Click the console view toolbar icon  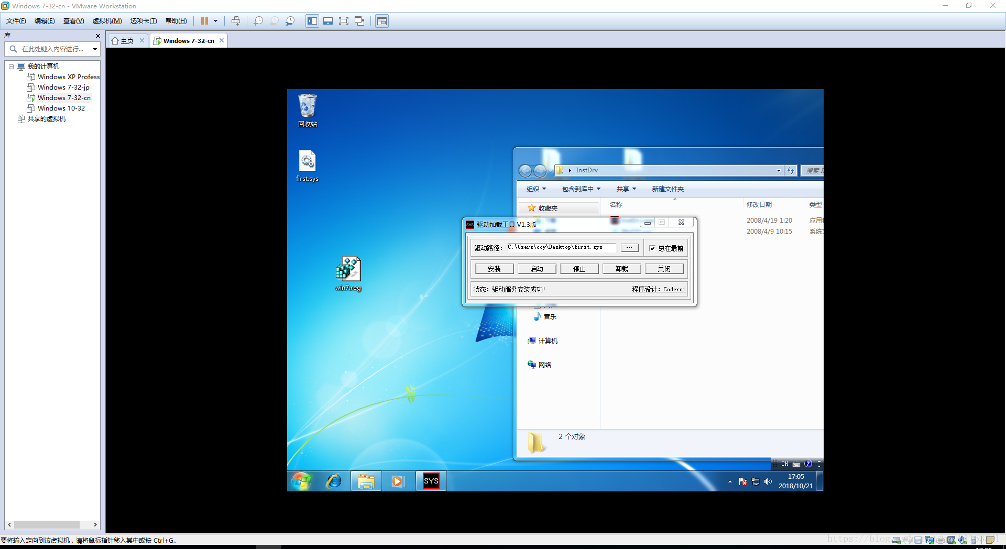[x=382, y=21]
